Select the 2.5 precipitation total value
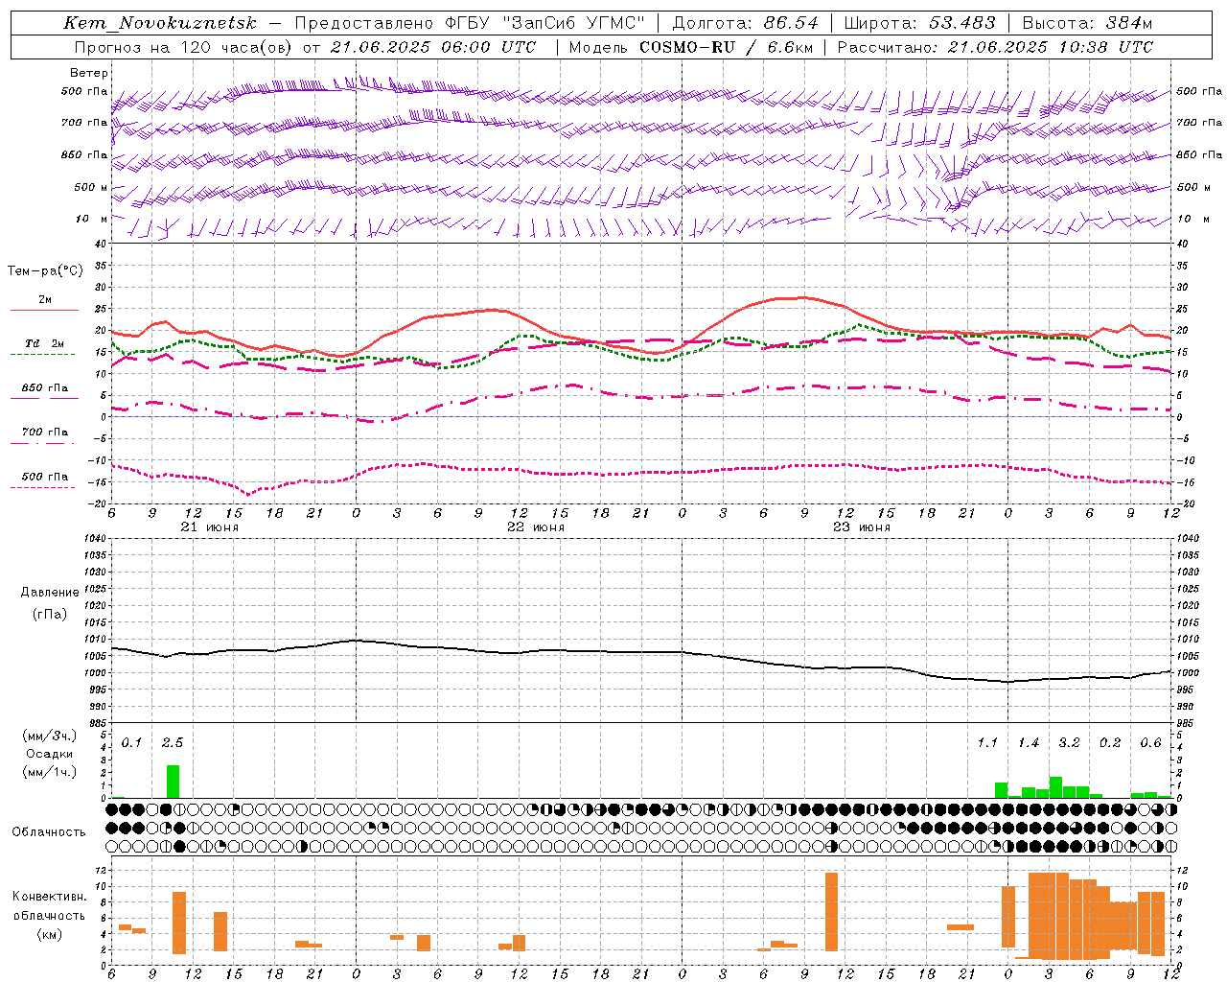Image resolution: width=1227 pixels, height=982 pixels. [173, 742]
